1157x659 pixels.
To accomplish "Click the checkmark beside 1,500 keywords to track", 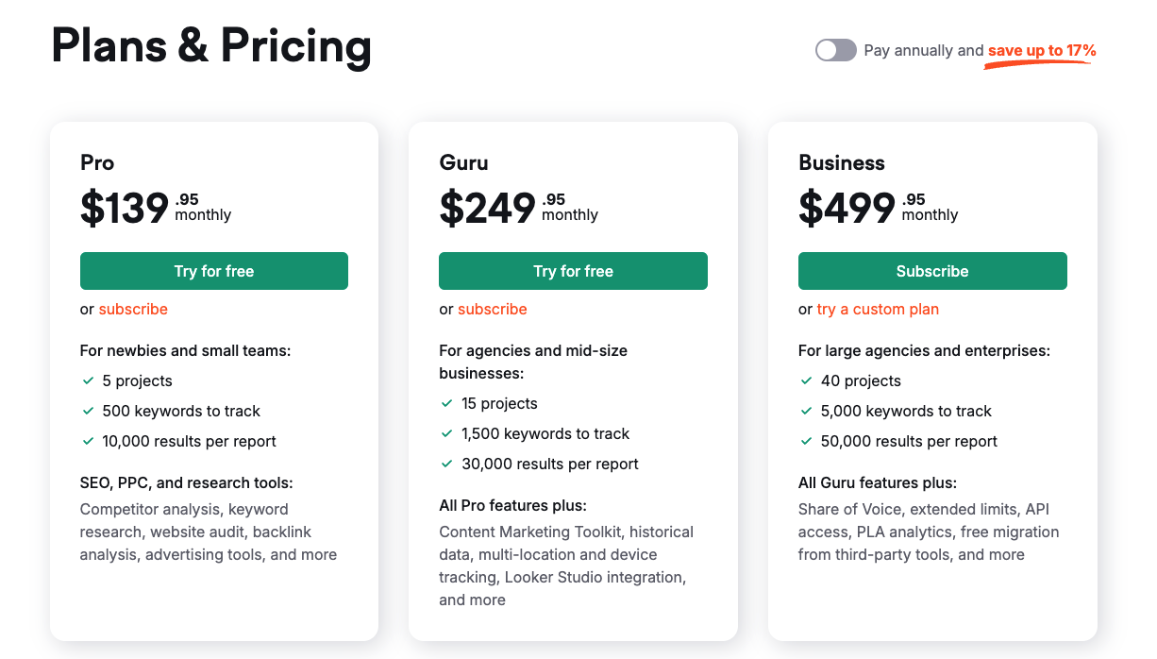I will point(446,434).
